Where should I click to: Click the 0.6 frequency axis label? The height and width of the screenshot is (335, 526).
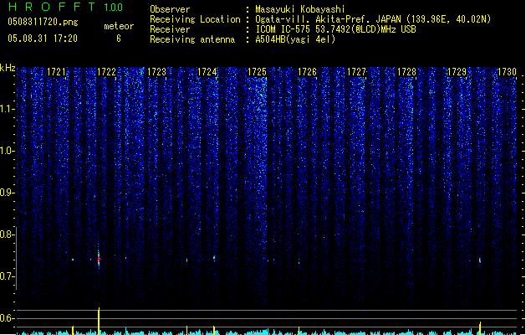pyautogui.click(x=7, y=318)
